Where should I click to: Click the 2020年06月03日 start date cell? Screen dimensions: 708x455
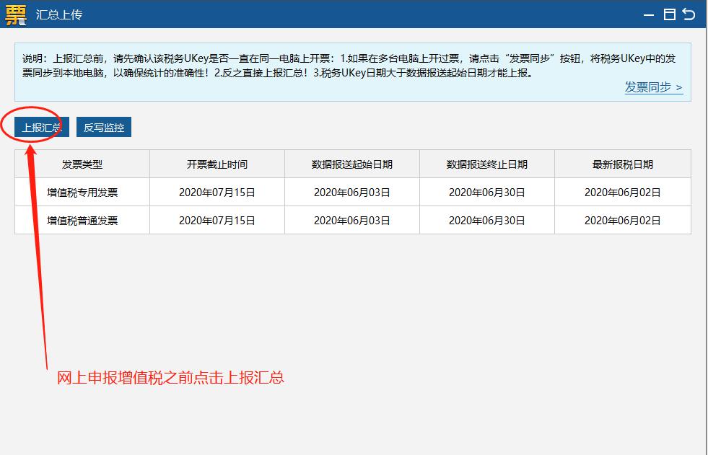[351, 192]
